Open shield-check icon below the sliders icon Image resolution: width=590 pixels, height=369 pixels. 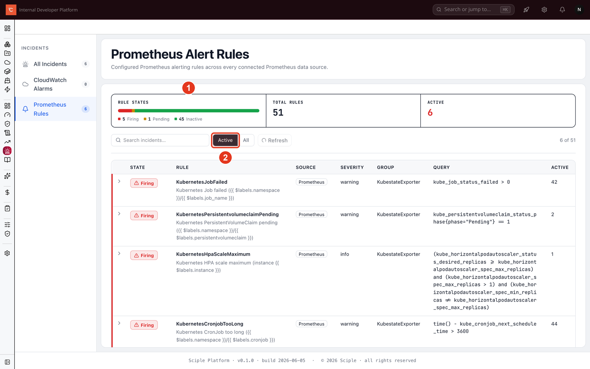click(7, 234)
